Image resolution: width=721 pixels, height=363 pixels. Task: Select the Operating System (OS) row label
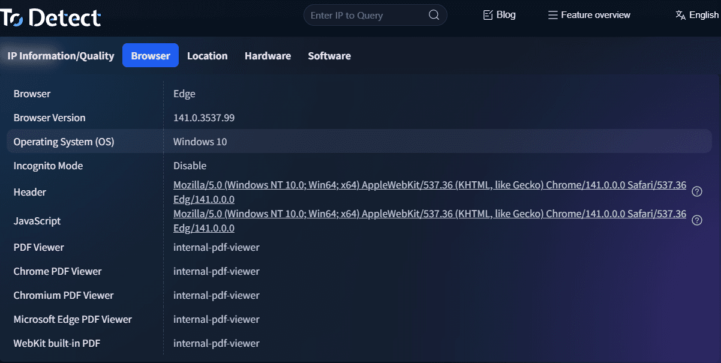click(64, 142)
